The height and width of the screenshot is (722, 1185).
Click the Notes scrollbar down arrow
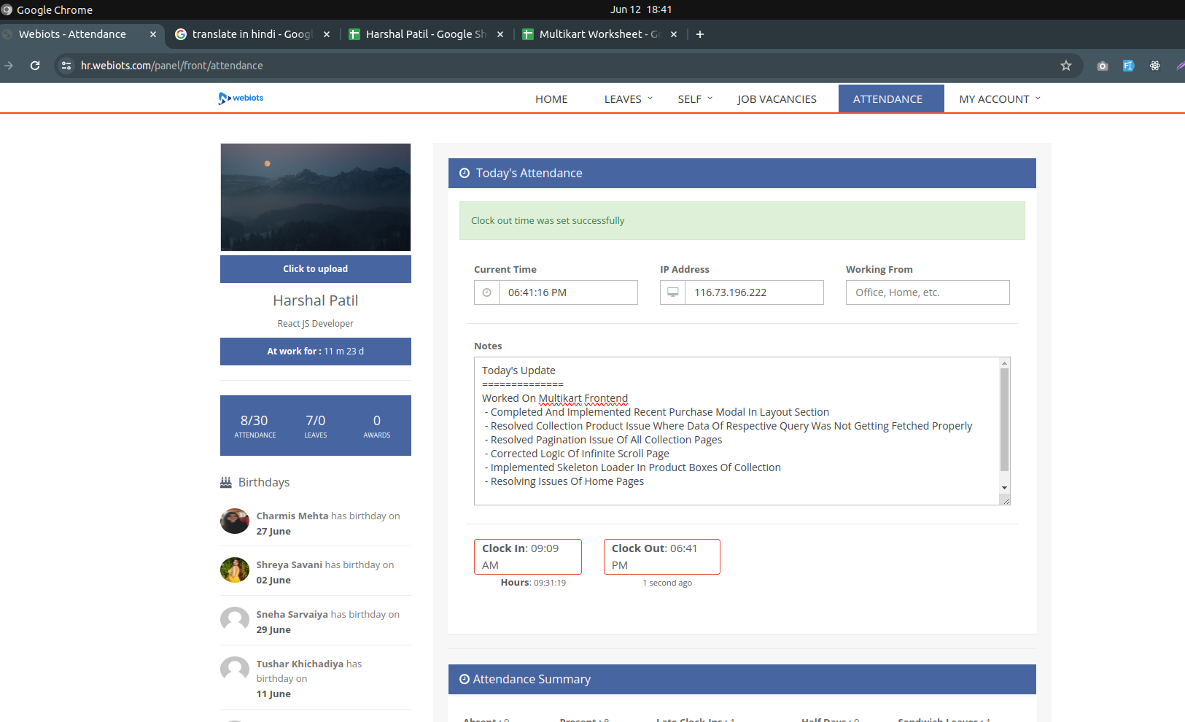click(1004, 488)
